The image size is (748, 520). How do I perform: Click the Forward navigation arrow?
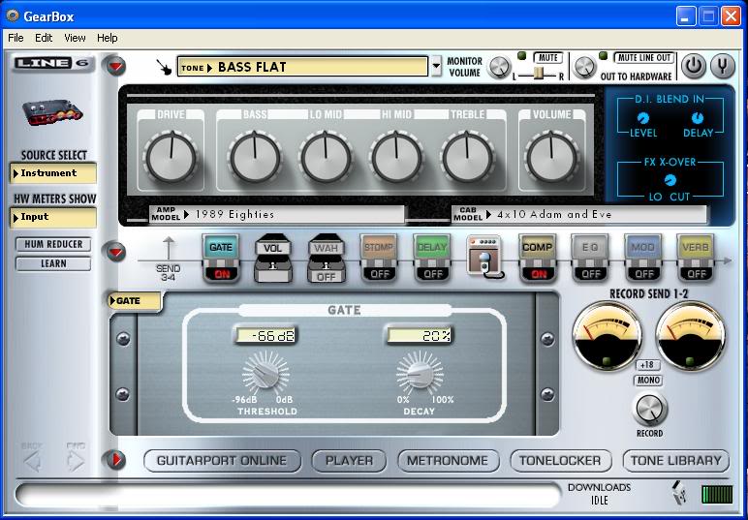pyautogui.click(x=76, y=460)
